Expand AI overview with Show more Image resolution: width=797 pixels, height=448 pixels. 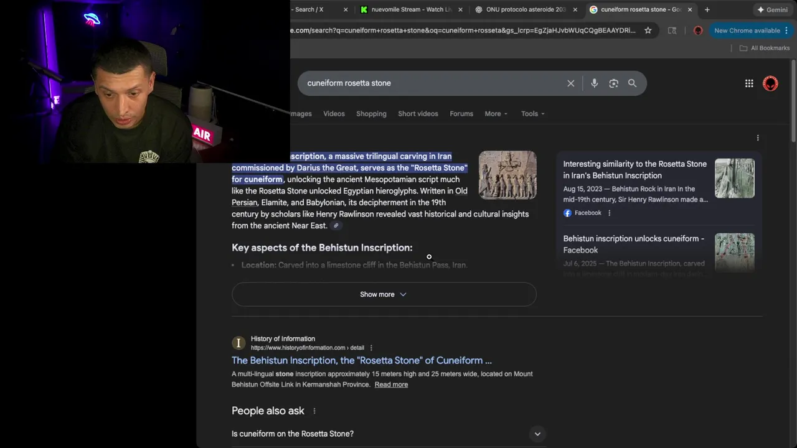[384, 294]
